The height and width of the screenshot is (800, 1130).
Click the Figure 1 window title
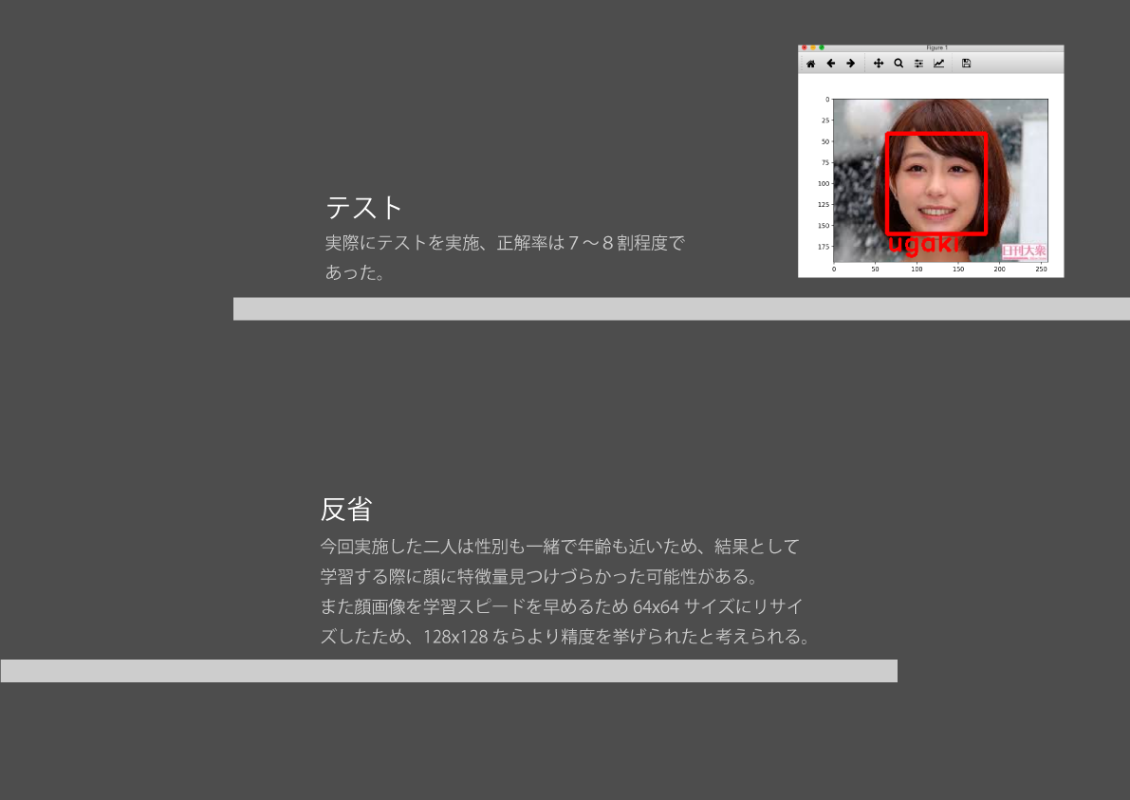tap(936, 47)
